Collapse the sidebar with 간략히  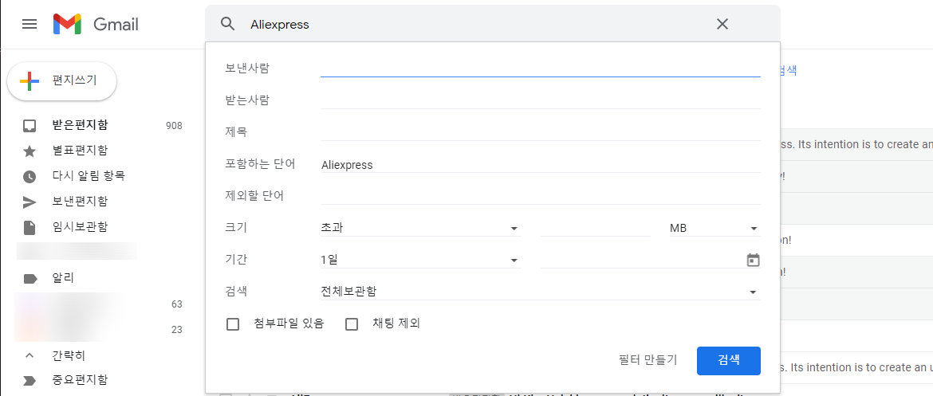(x=69, y=355)
